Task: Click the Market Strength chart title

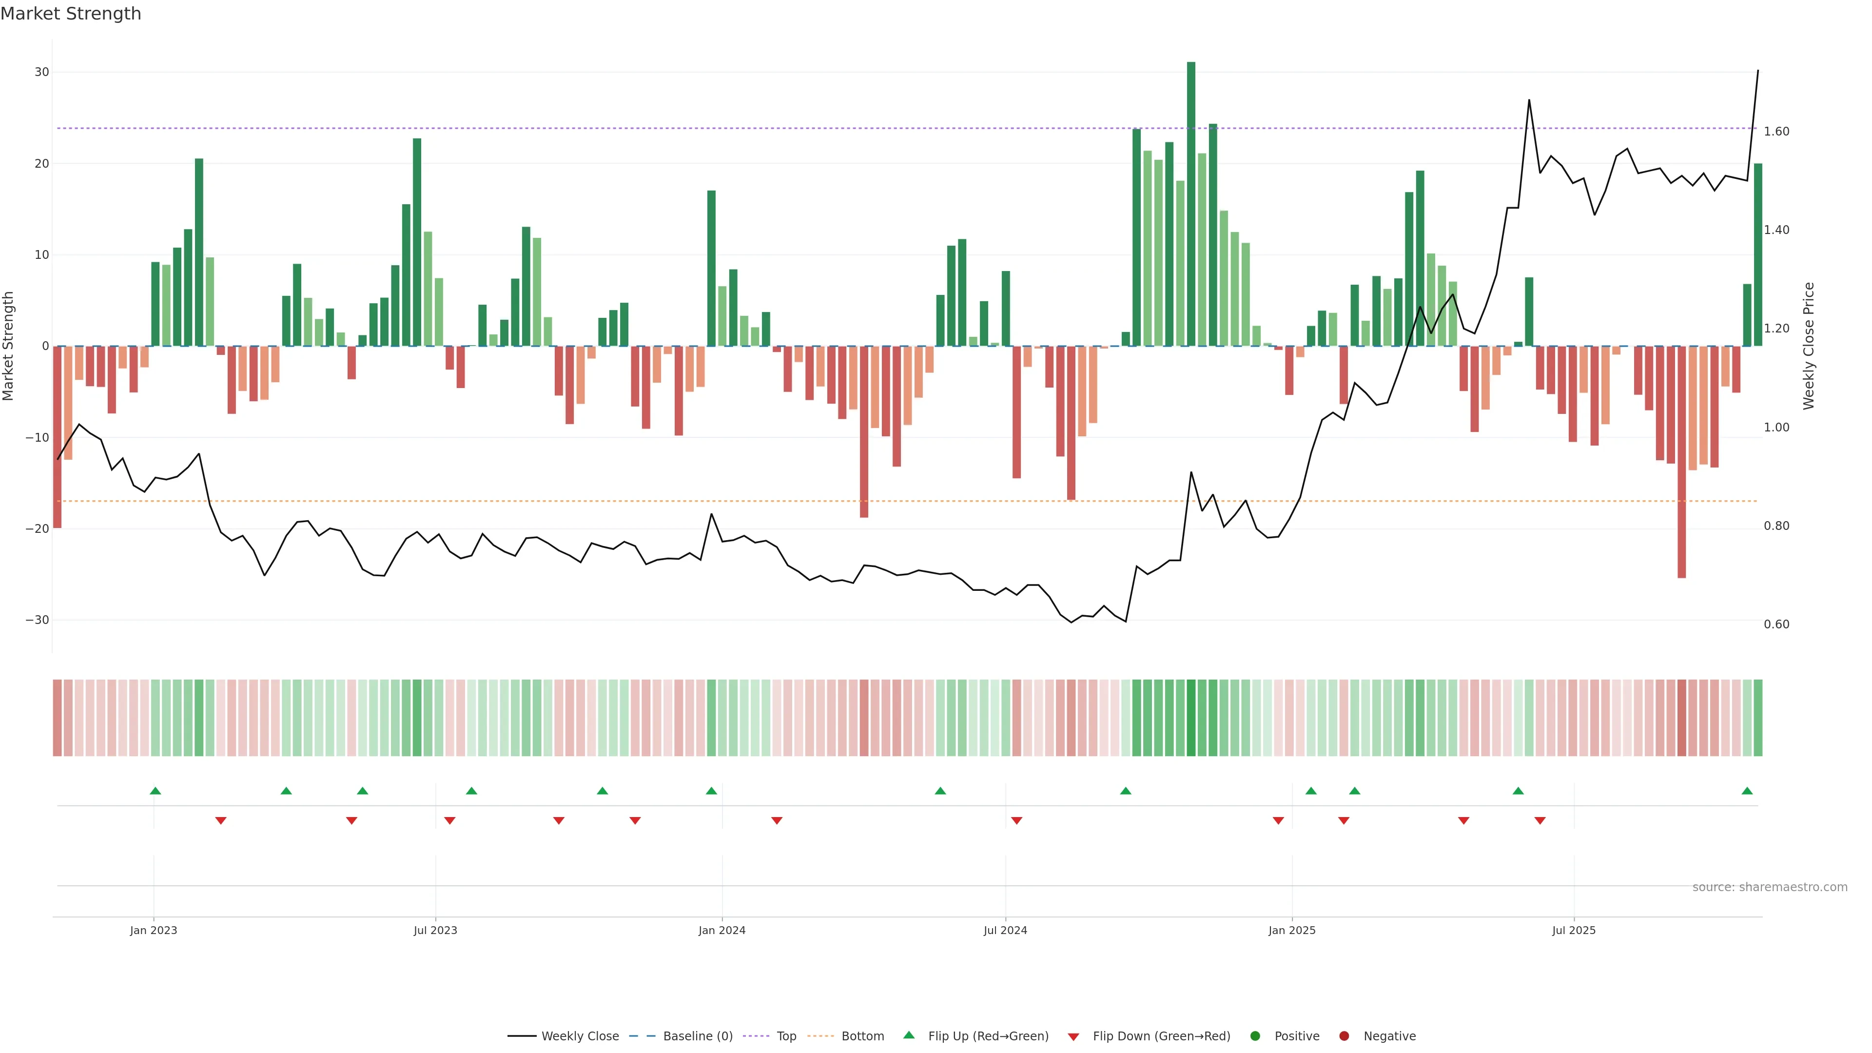Action: (71, 14)
